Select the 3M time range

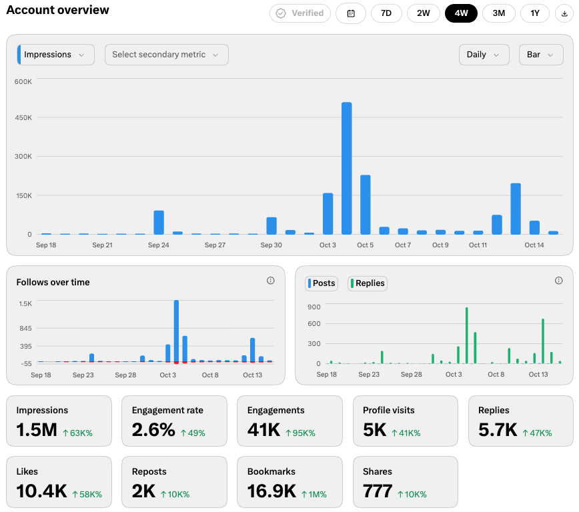tap(498, 13)
